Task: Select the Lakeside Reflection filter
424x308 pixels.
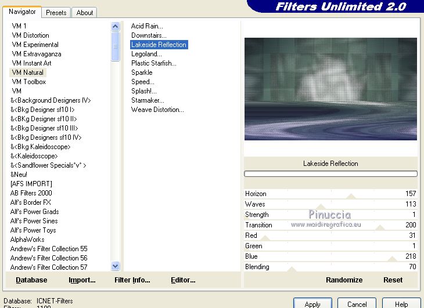Action: pyautogui.click(x=159, y=45)
